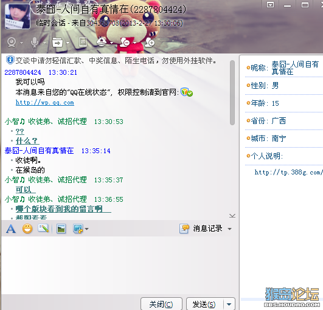The width and height of the screenshot is (323, 310).
Task: Click the chat history scrollbar thumb
Action: click(x=232, y=92)
